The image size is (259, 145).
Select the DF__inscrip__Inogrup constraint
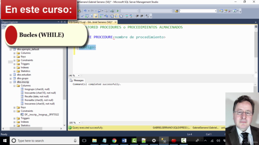42,114
